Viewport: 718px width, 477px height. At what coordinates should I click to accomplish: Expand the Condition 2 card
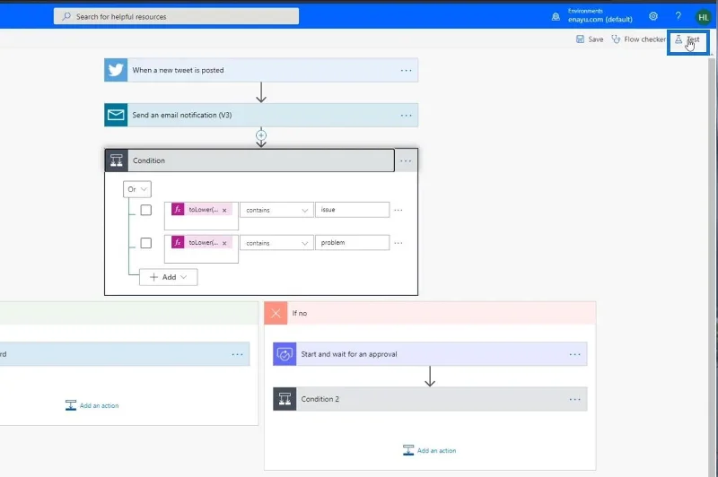click(430, 399)
